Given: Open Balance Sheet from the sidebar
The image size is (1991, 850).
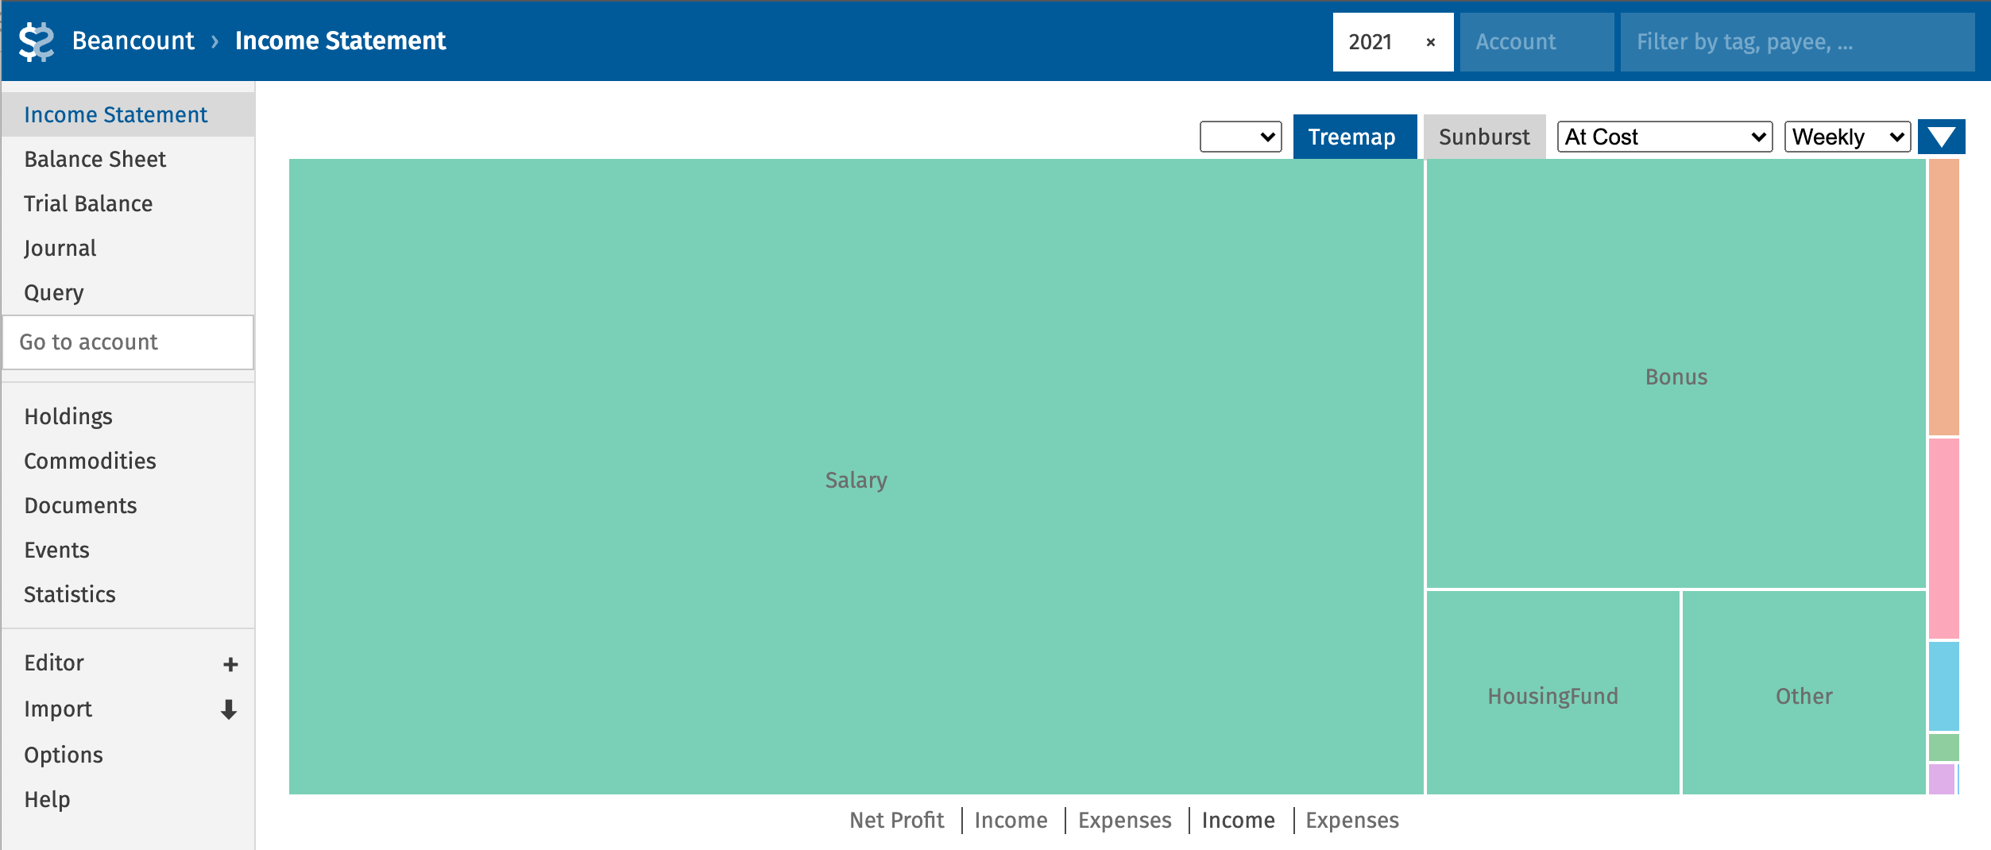Looking at the screenshot, I should 95,159.
